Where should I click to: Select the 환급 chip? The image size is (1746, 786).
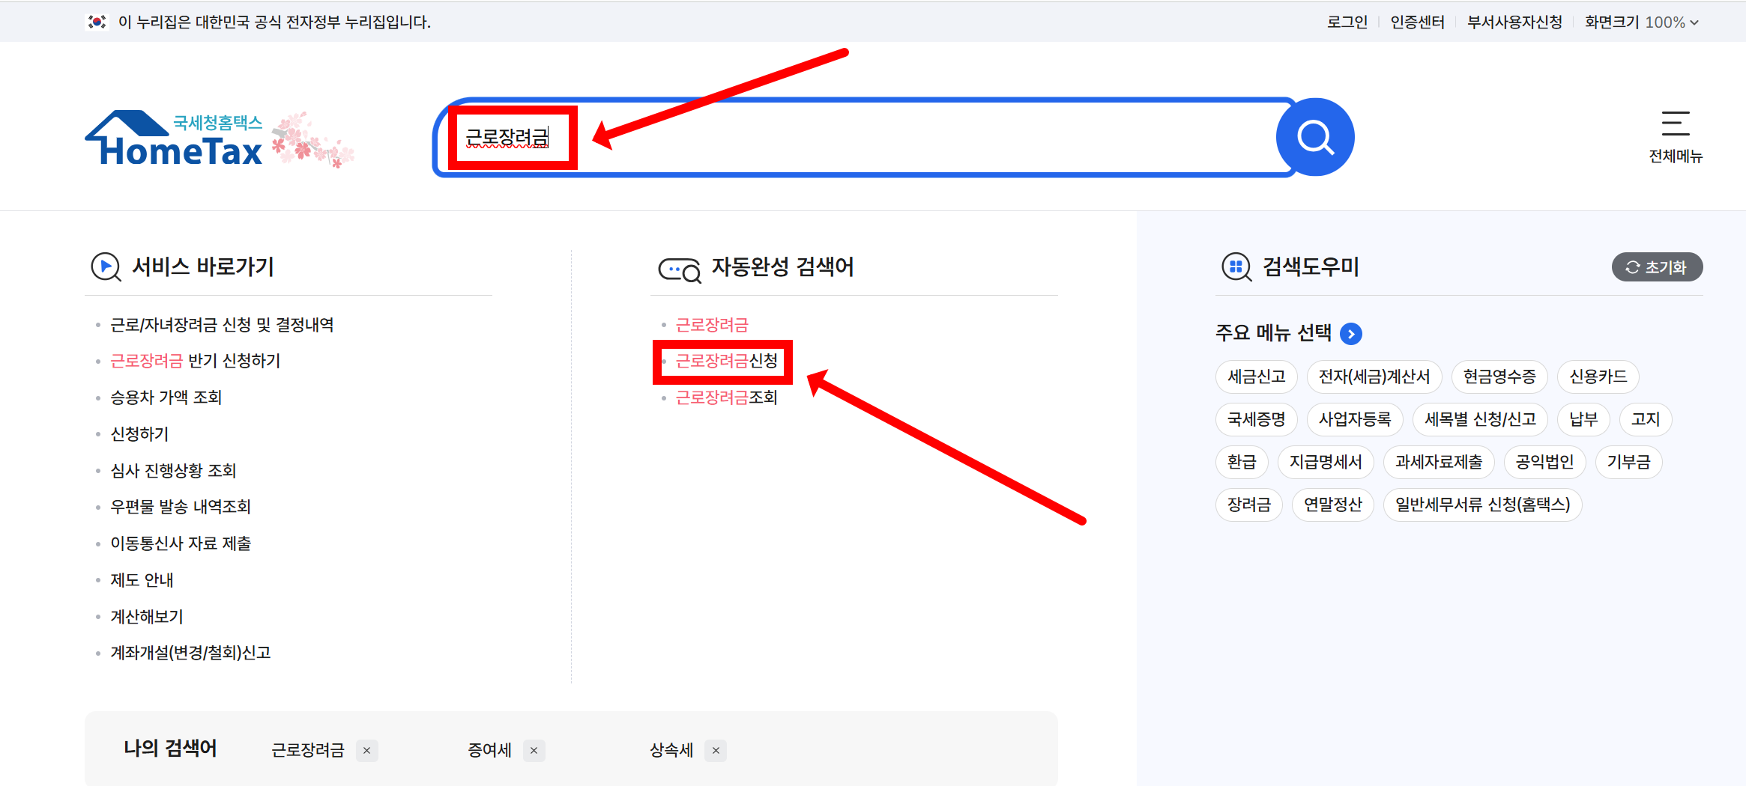[x=1242, y=462]
